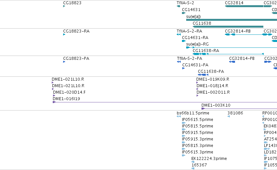Screen dimensions: 277x170
Task: Select the EK122224.3prime EST
Action: 193,162
